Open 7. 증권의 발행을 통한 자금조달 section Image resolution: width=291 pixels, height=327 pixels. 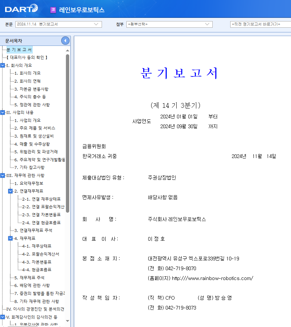[40, 293]
